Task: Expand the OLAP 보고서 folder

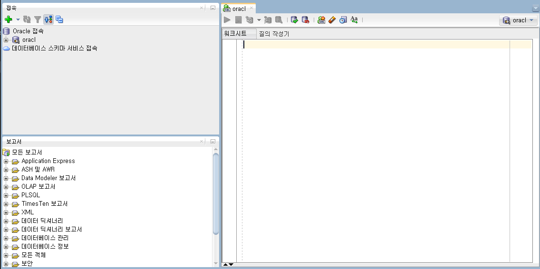Action: click(x=6, y=187)
